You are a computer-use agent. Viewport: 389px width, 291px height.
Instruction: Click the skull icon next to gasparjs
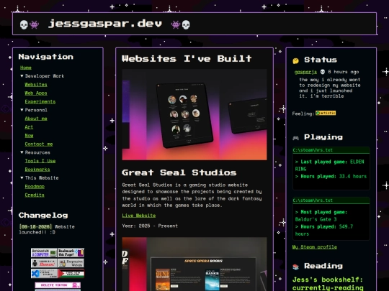click(323, 72)
